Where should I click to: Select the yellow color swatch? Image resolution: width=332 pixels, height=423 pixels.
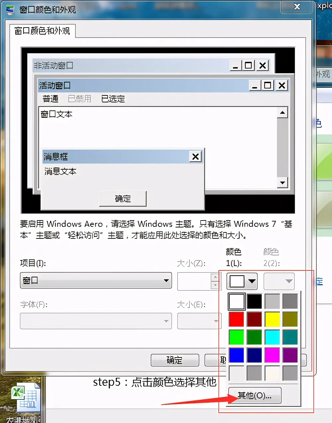pos(272,319)
